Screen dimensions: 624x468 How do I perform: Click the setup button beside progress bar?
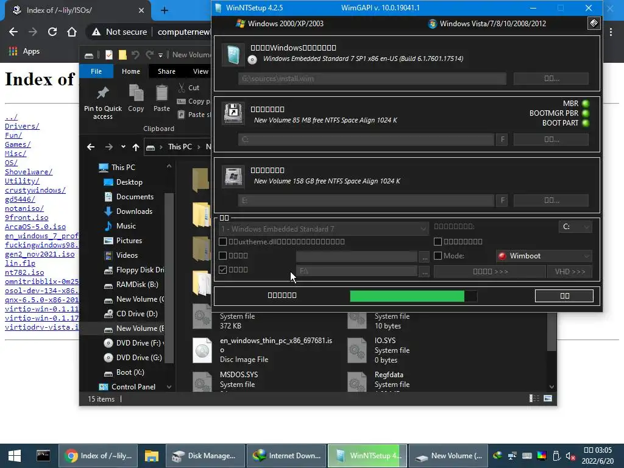point(564,296)
